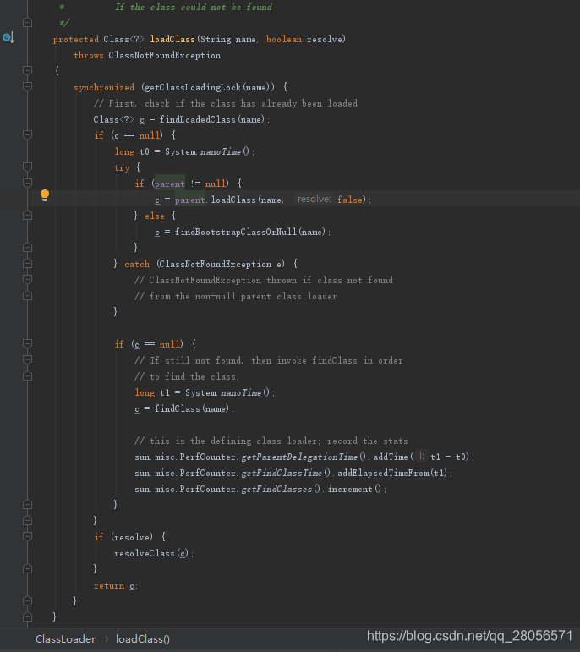Screen dimensions: 580x652
Task: Click getClassLoadingLock in the synchronized line
Action: pyautogui.click(x=193, y=87)
